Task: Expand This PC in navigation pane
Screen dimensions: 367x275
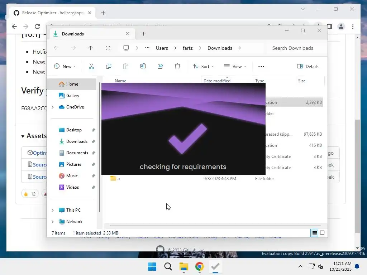Action: [x=53, y=210]
